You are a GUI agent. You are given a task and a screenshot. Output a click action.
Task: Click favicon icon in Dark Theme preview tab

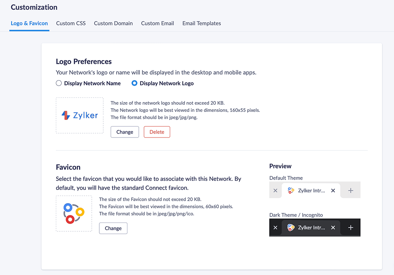coord(291,228)
